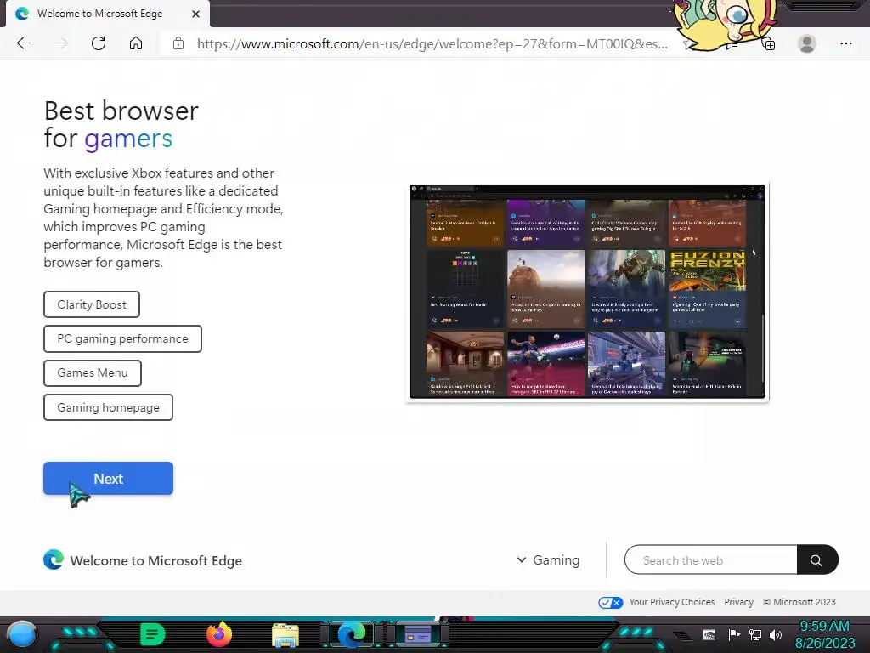Click the Search the web field
Screen dimensions: 870x653
coord(711,559)
